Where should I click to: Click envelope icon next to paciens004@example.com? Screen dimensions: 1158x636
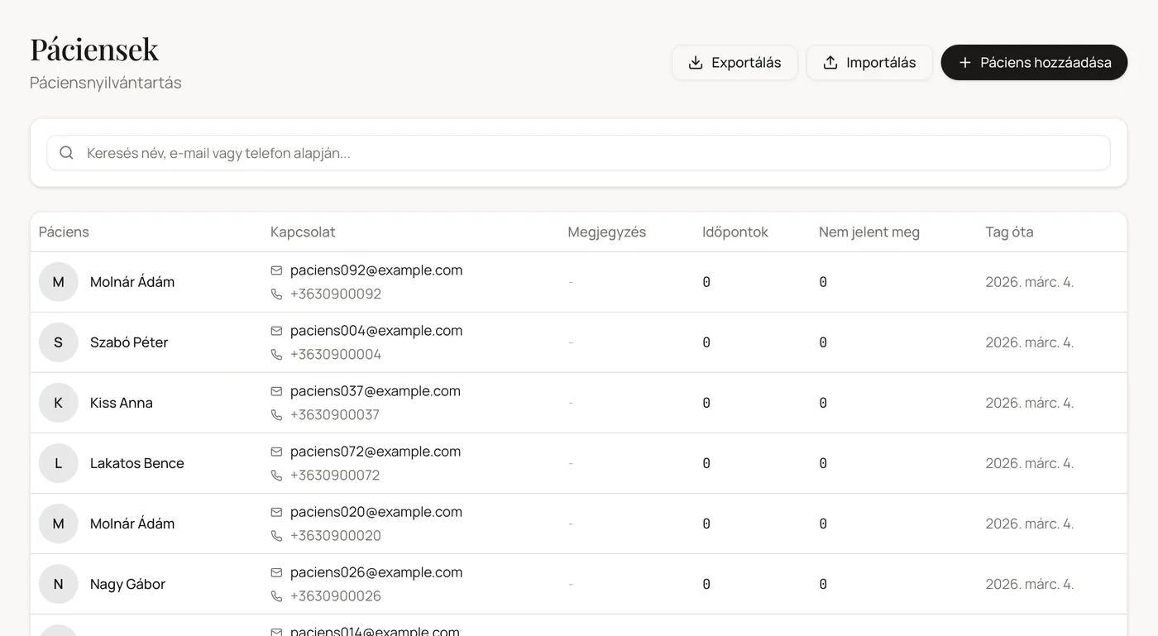[276, 331]
